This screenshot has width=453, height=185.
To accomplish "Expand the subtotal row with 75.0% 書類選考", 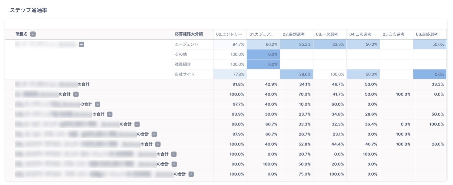I will click(191, 174).
